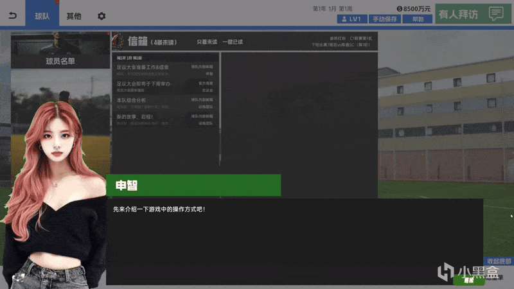Open the mail 本队综合分析
The height and width of the screenshot is (289, 514).
point(165,103)
